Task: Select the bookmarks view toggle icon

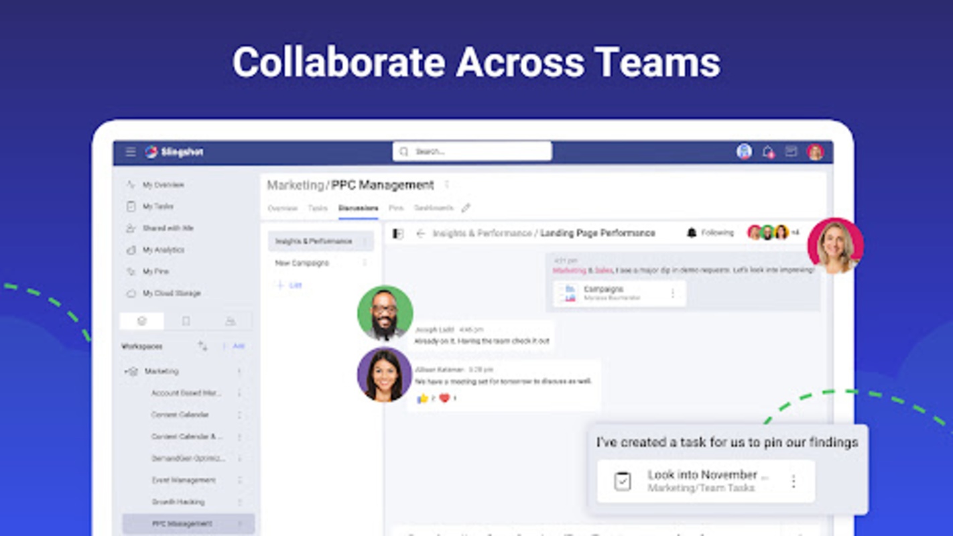Action: click(x=186, y=322)
